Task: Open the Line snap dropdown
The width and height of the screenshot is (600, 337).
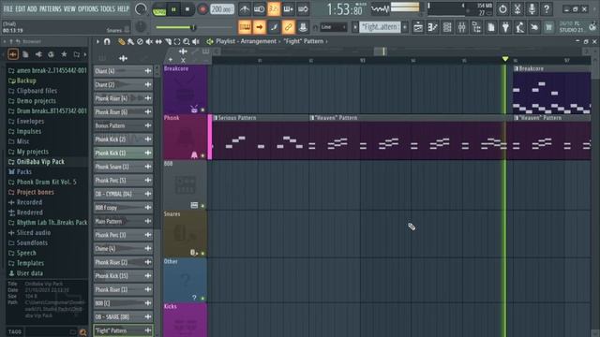Action: click(334, 27)
